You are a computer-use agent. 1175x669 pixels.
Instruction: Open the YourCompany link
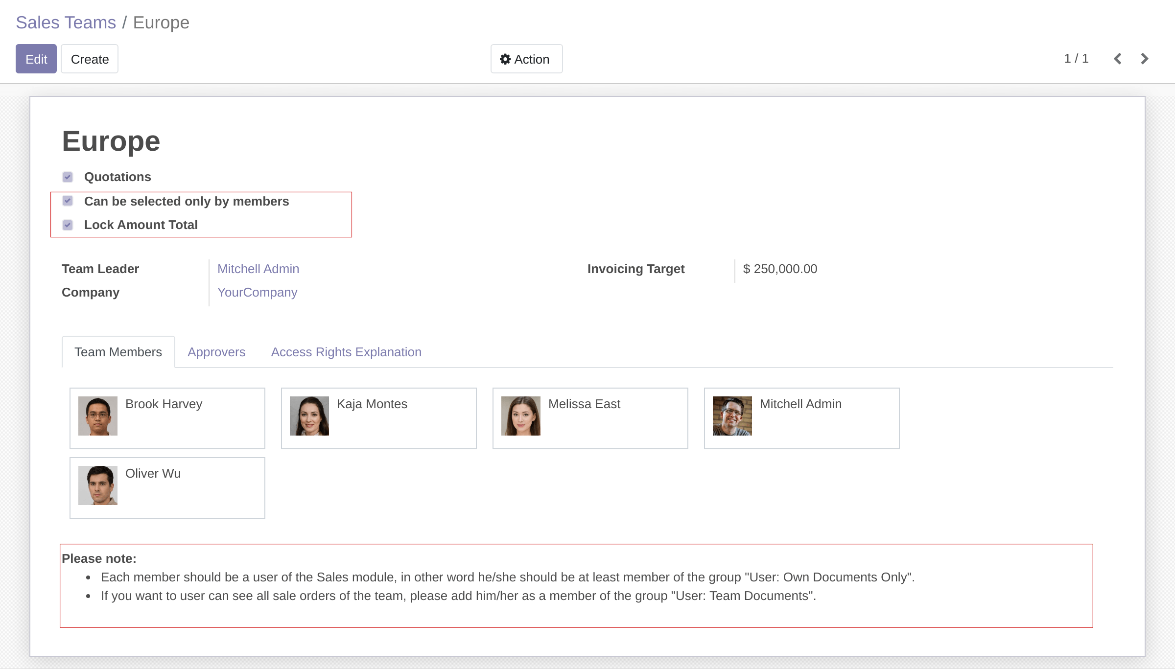[x=257, y=293]
